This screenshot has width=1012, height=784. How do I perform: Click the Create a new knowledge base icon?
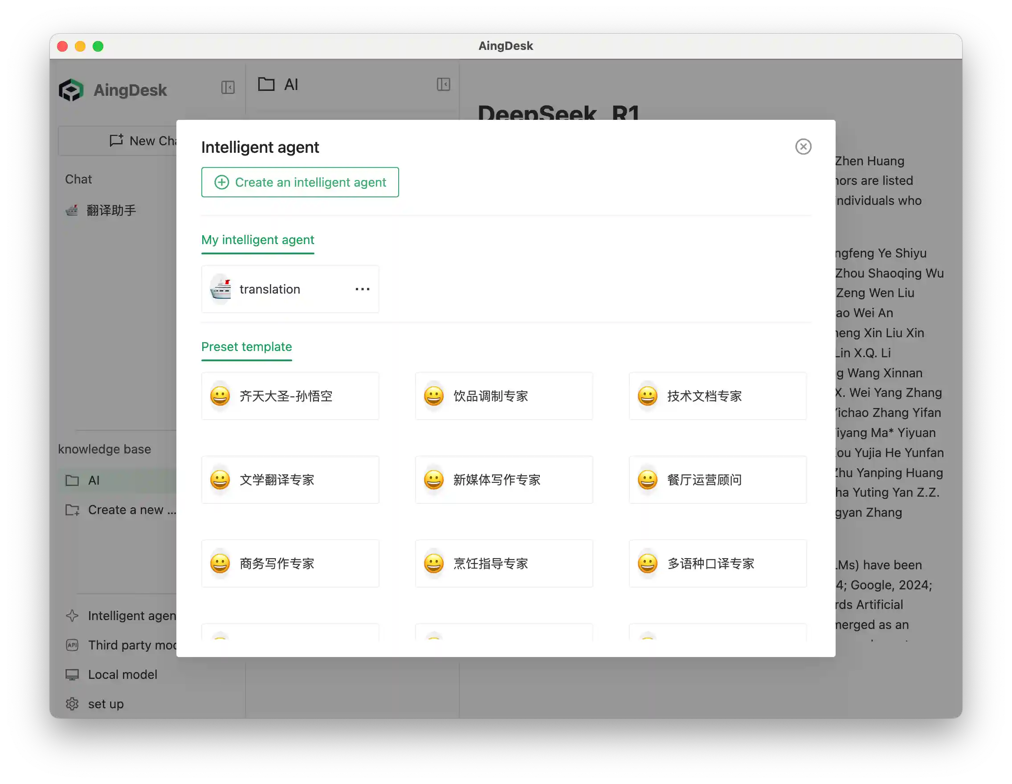pos(72,510)
